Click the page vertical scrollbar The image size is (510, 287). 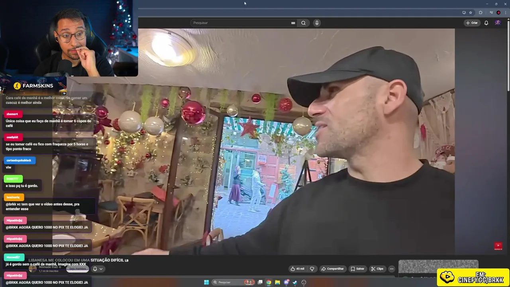[x=508, y=56]
